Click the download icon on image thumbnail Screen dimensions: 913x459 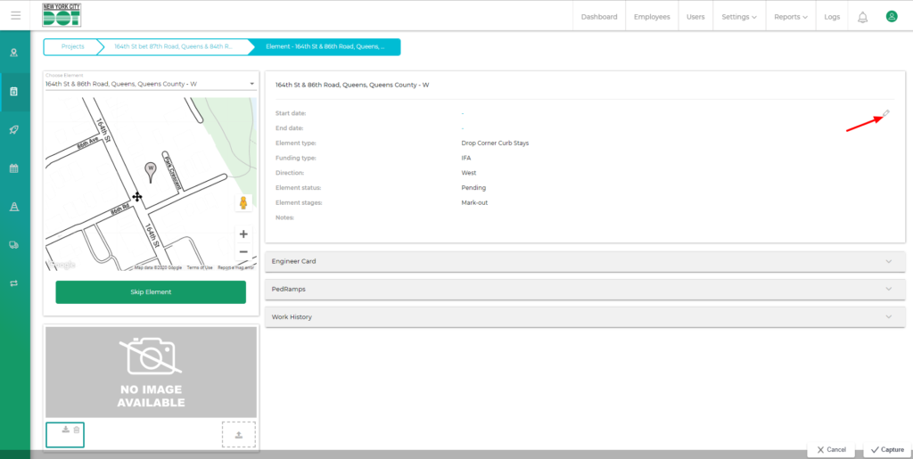click(x=65, y=430)
